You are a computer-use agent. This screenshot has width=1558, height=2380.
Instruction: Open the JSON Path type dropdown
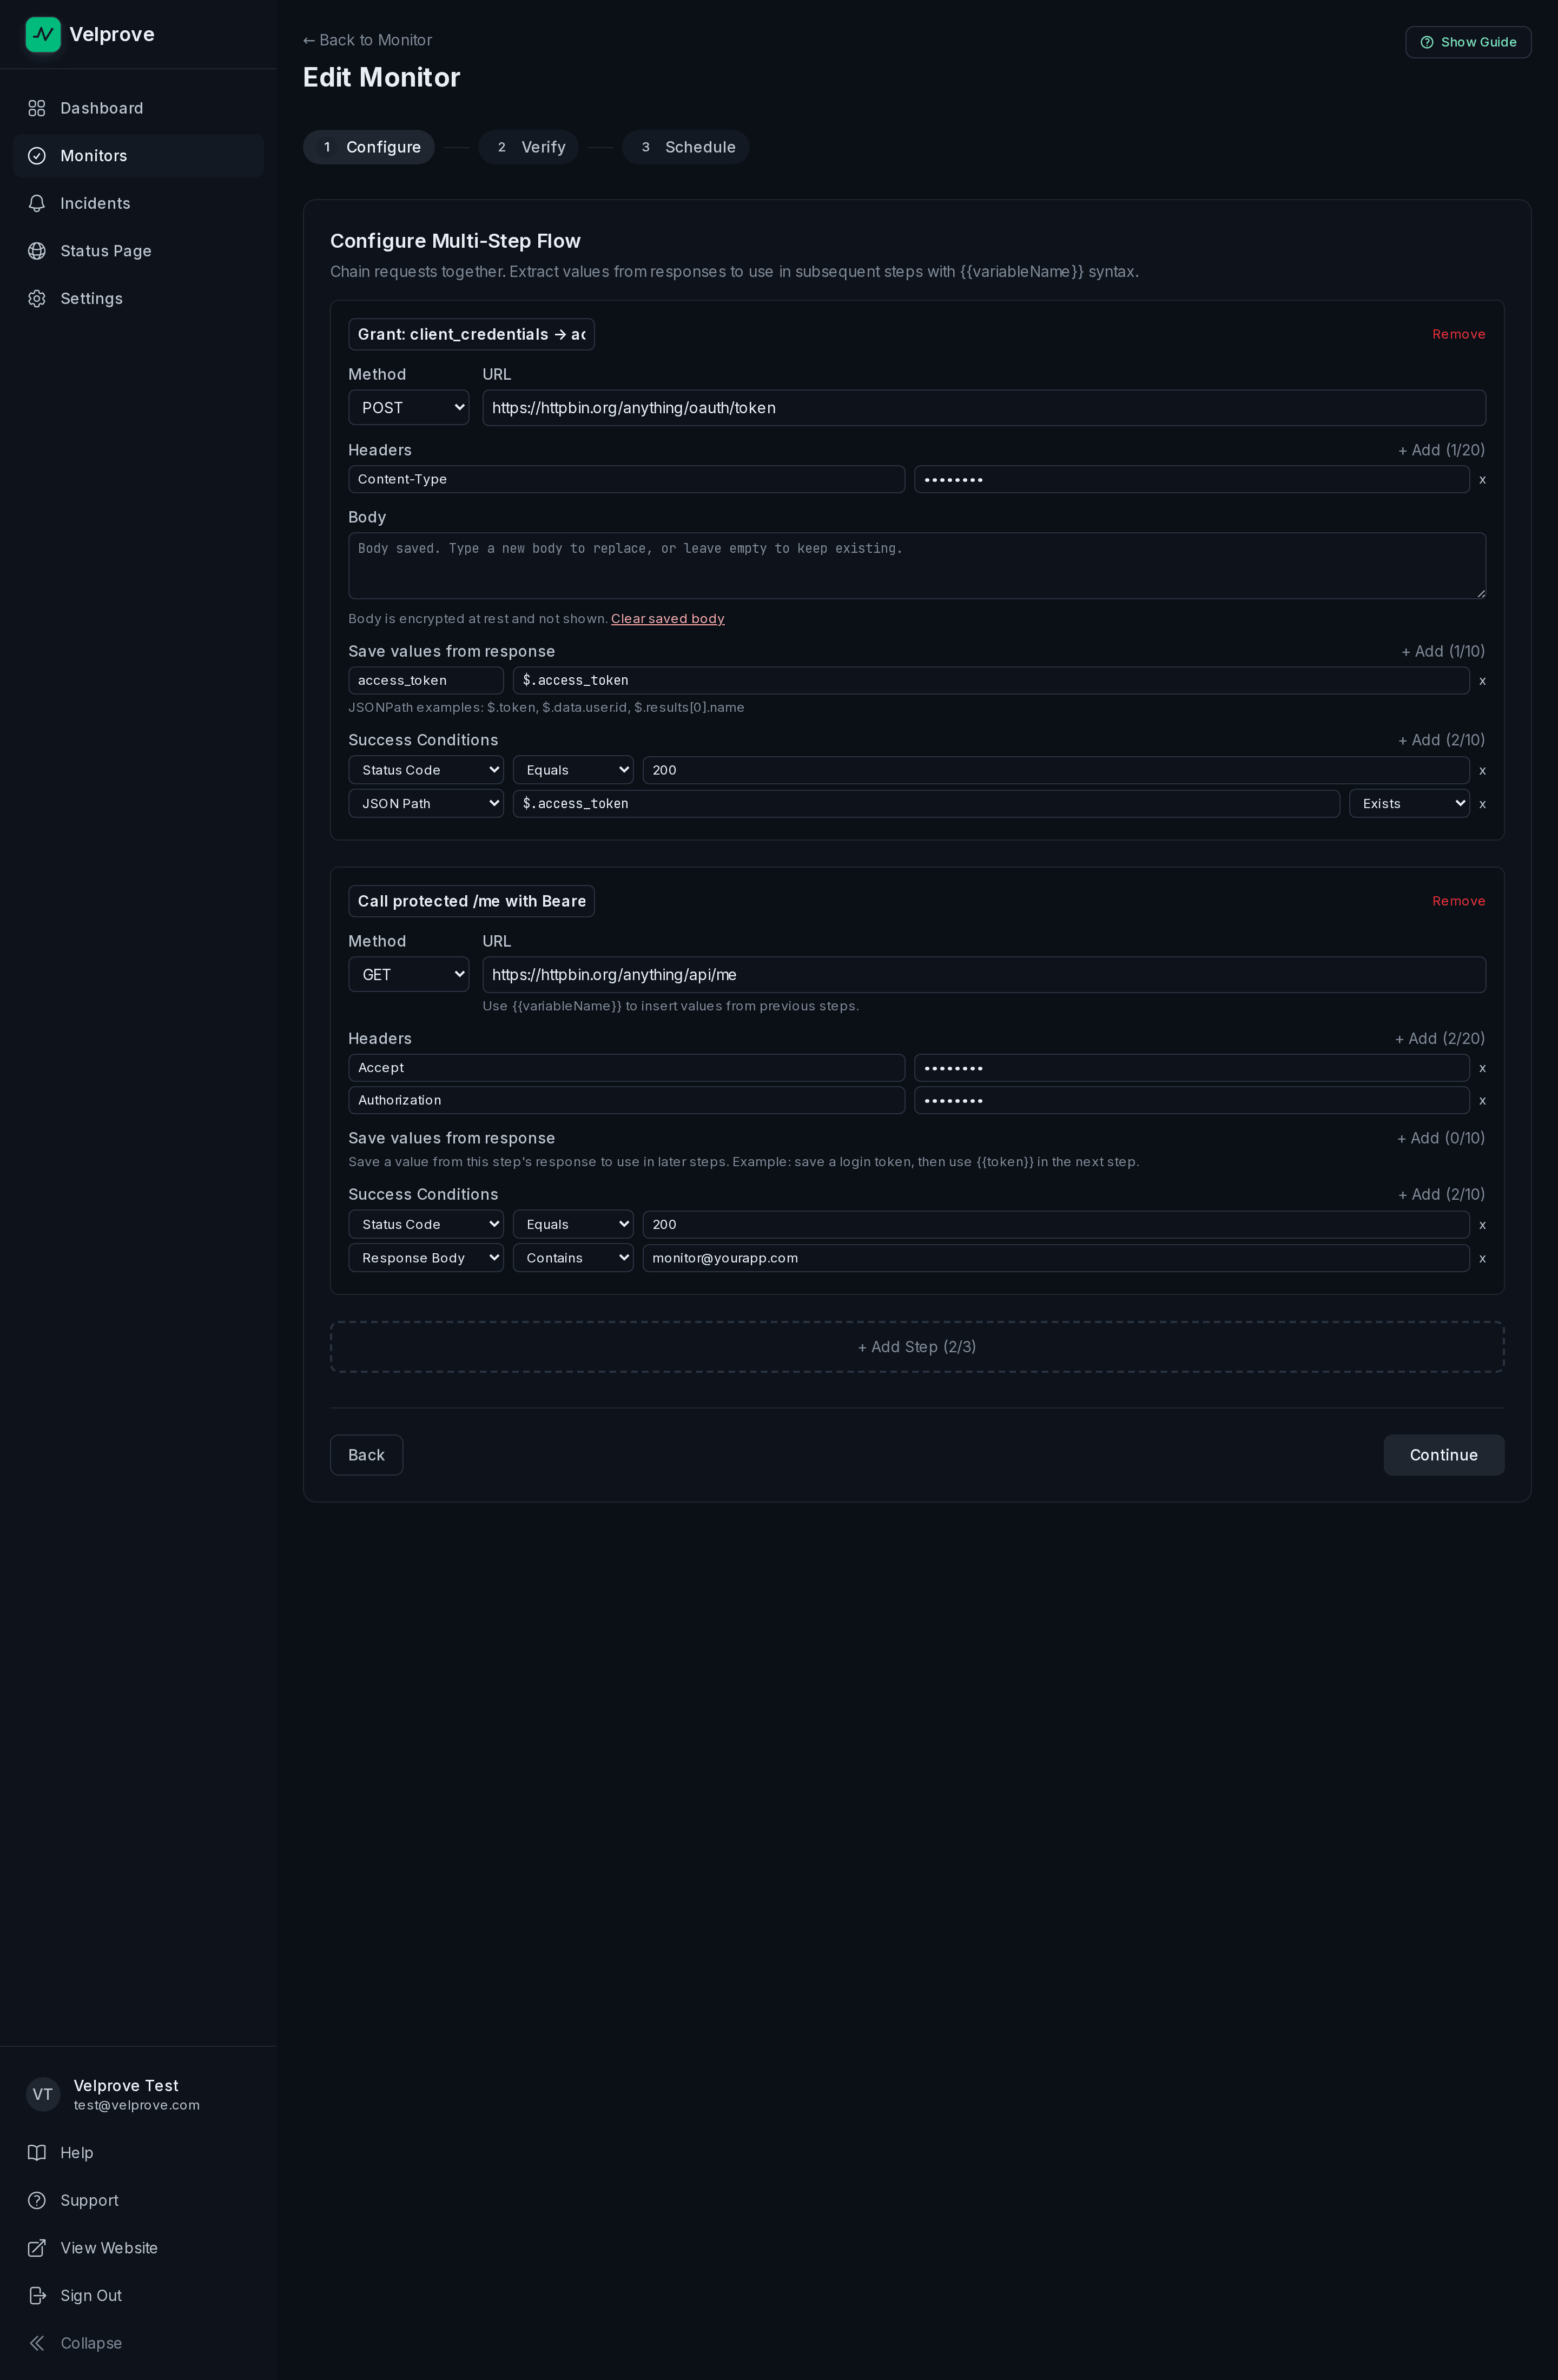click(426, 804)
